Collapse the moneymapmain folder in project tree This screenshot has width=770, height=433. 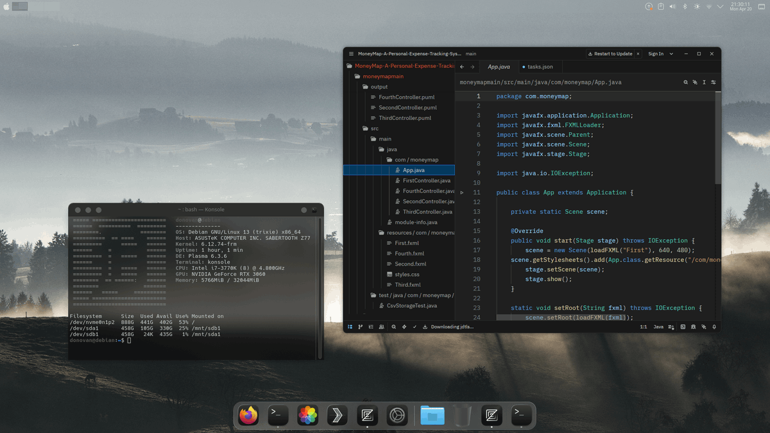[x=399, y=76]
